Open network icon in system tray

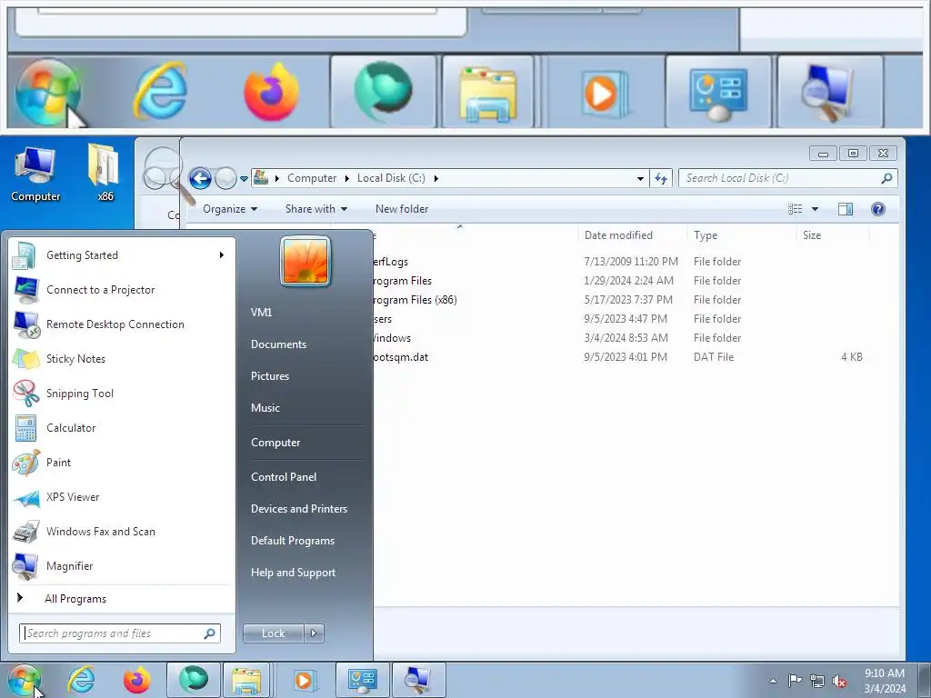point(817,681)
